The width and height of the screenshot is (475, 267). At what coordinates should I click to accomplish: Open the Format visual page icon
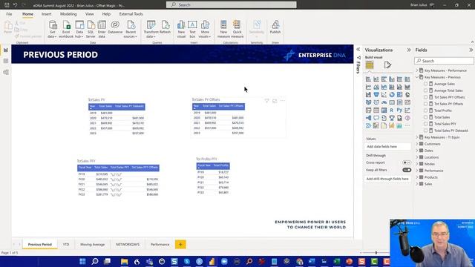tap(387, 65)
